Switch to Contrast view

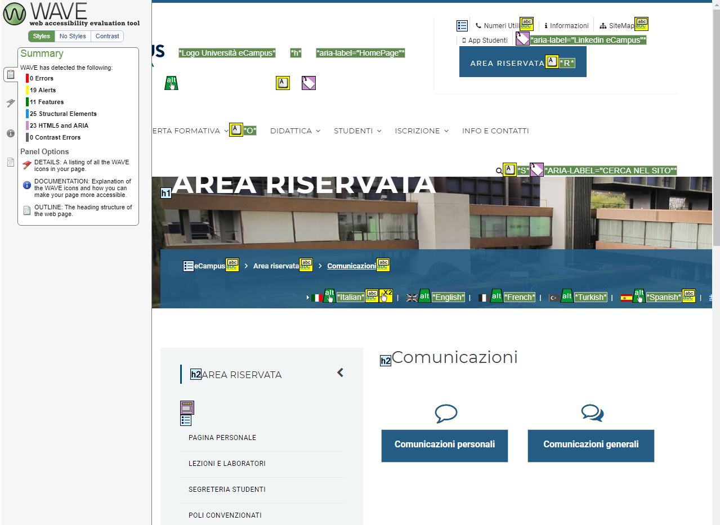pos(107,36)
